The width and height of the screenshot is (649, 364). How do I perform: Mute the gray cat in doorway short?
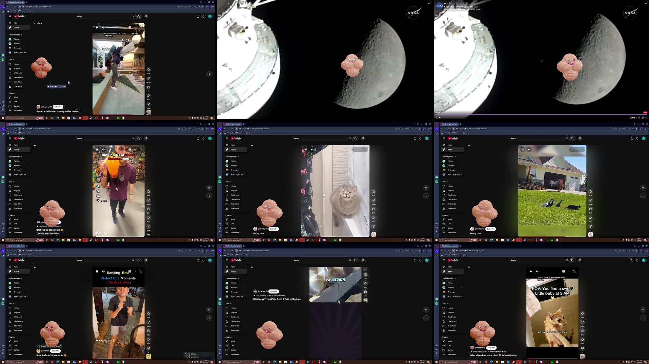tap(312, 149)
